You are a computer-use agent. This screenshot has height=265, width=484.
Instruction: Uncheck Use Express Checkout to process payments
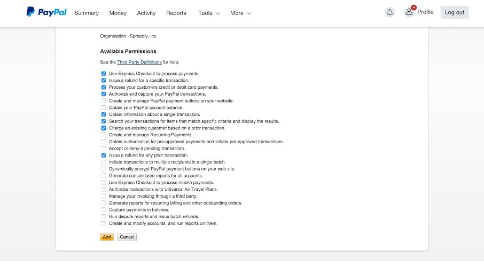[103, 74]
